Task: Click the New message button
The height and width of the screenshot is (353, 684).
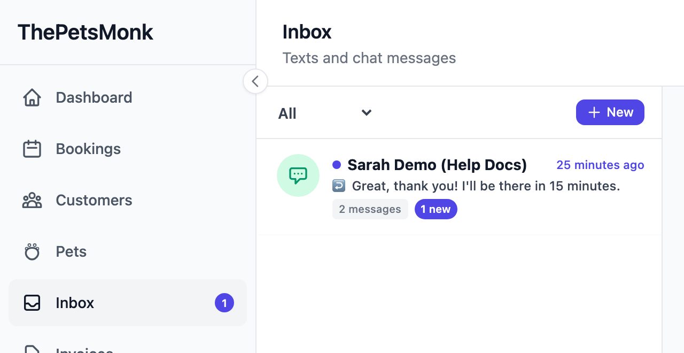Action: pos(610,112)
